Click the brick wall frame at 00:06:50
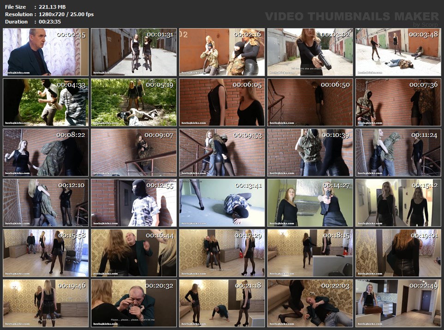This screenshot has height=330, width=444. (x=310, y=102)
